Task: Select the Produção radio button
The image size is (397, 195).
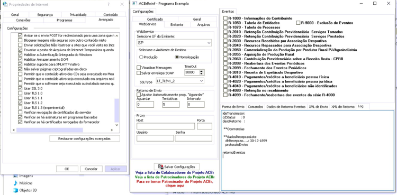Action: 141,57
